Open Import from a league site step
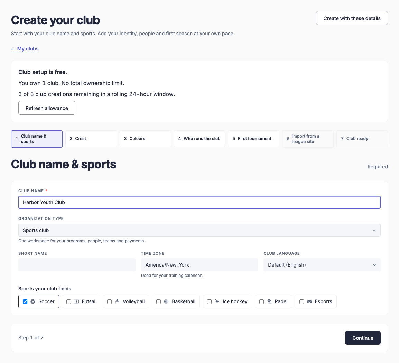The width and height of the screenshot is (399, 363). click(308, 139)
